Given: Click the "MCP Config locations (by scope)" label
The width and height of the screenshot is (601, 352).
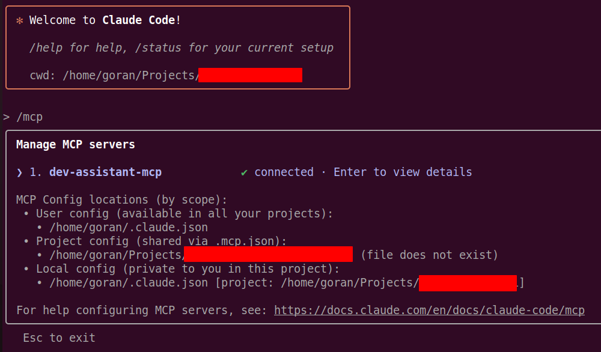Looking at the screenshot, I should point(122,200).
